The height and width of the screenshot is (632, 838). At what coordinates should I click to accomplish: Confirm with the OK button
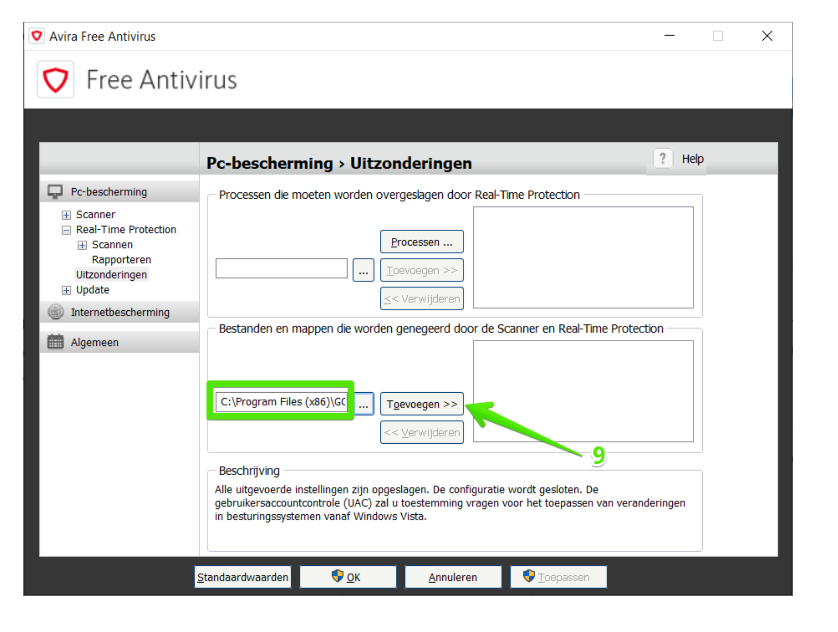[348, 577]
